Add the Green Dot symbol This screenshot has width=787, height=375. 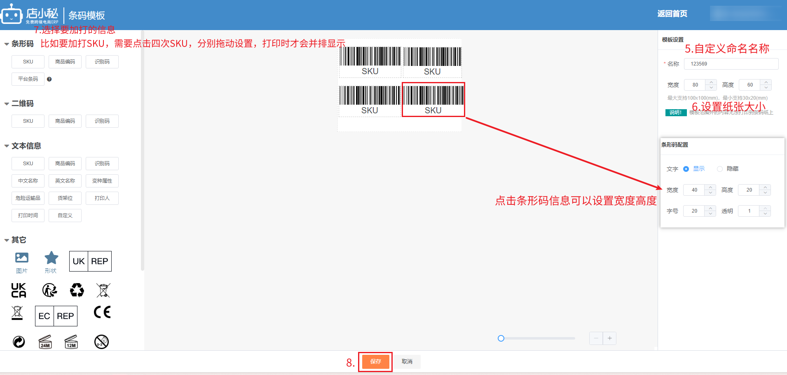(19, 342)
